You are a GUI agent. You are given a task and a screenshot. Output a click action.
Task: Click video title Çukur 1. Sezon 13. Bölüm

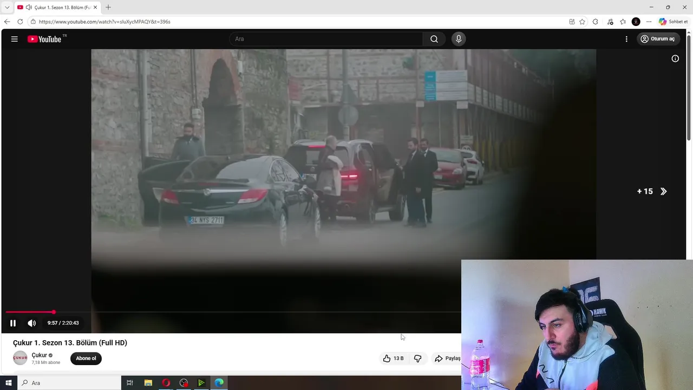coord(70,343)
